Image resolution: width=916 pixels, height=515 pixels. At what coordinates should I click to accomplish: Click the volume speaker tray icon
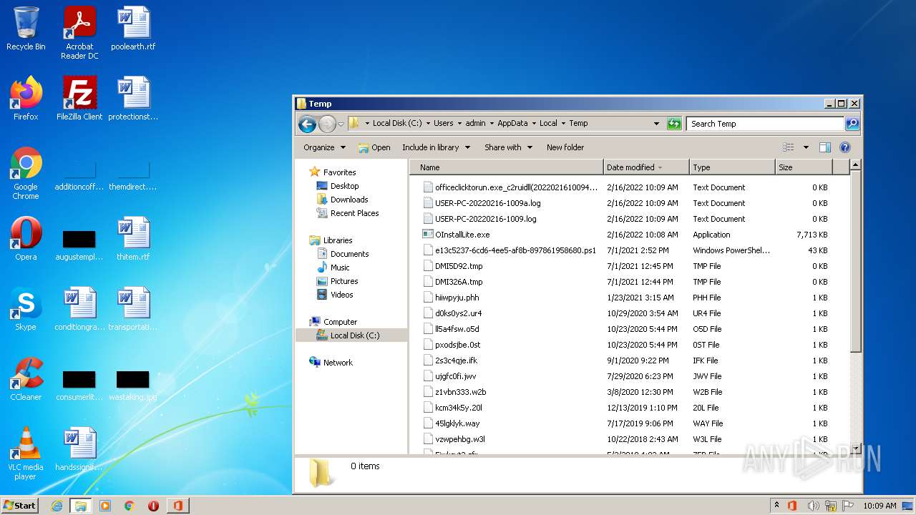click(814, 506)
